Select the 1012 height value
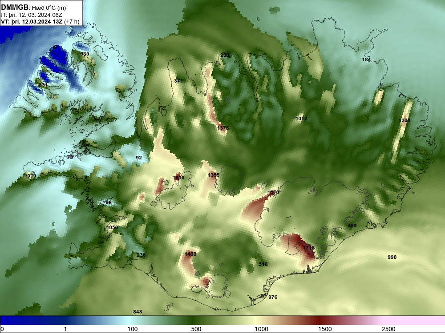Screen dimensions: 445x333 [x=301, y=119]
